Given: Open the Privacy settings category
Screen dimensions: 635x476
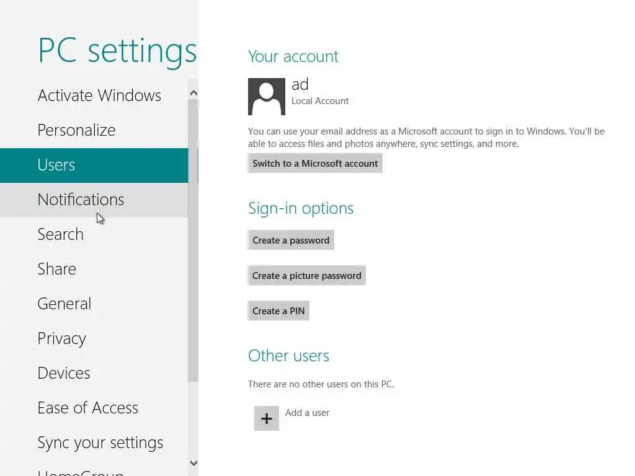Looking at the screenshot, I should point(94,339).
